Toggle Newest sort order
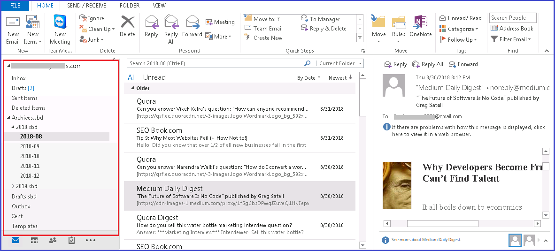555x251 pixels. pyautogui.click(x=340, y=78)
